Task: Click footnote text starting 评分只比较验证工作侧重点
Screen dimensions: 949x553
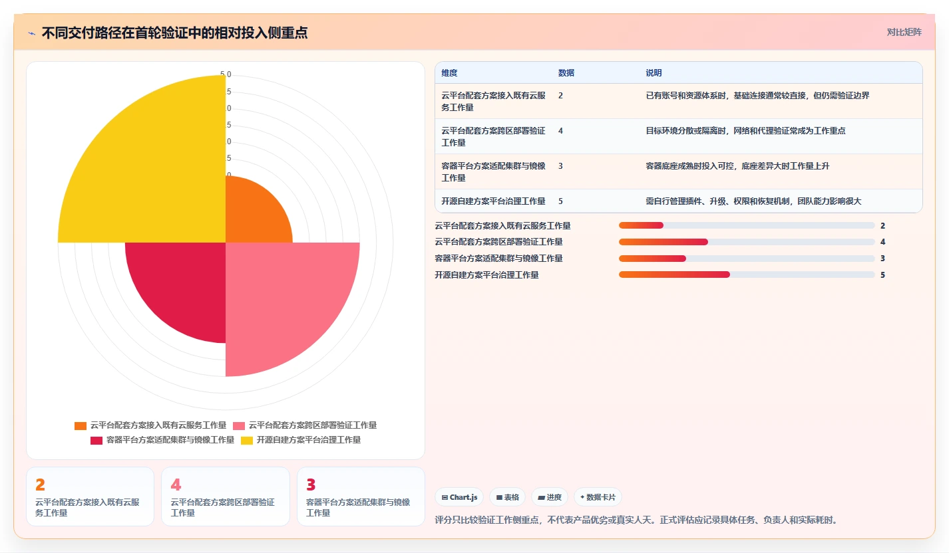Action: 636,520
